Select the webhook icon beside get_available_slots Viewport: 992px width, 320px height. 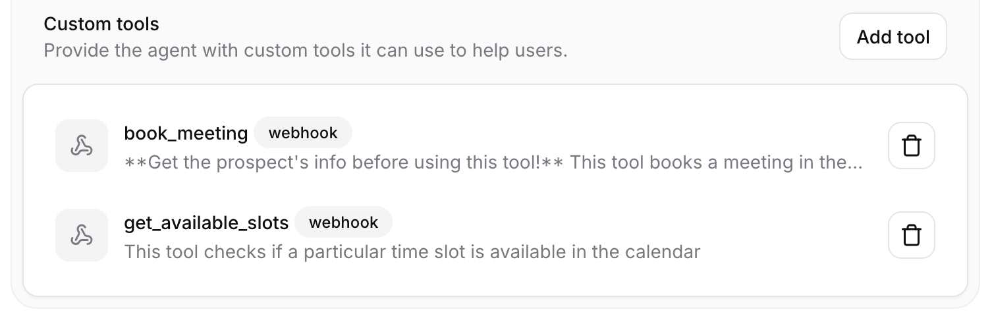(82, 235)
